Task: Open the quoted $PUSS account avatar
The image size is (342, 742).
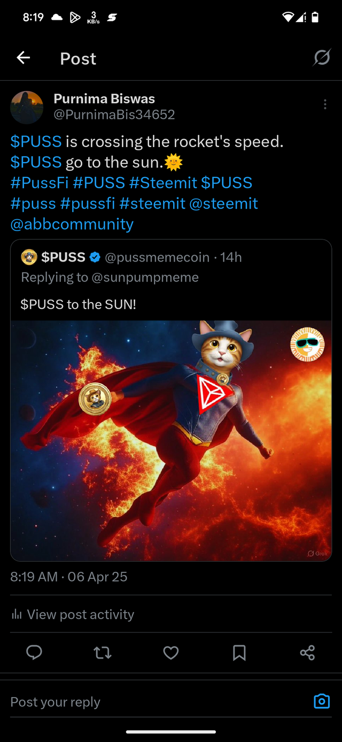Action: (x=29, y=257)
